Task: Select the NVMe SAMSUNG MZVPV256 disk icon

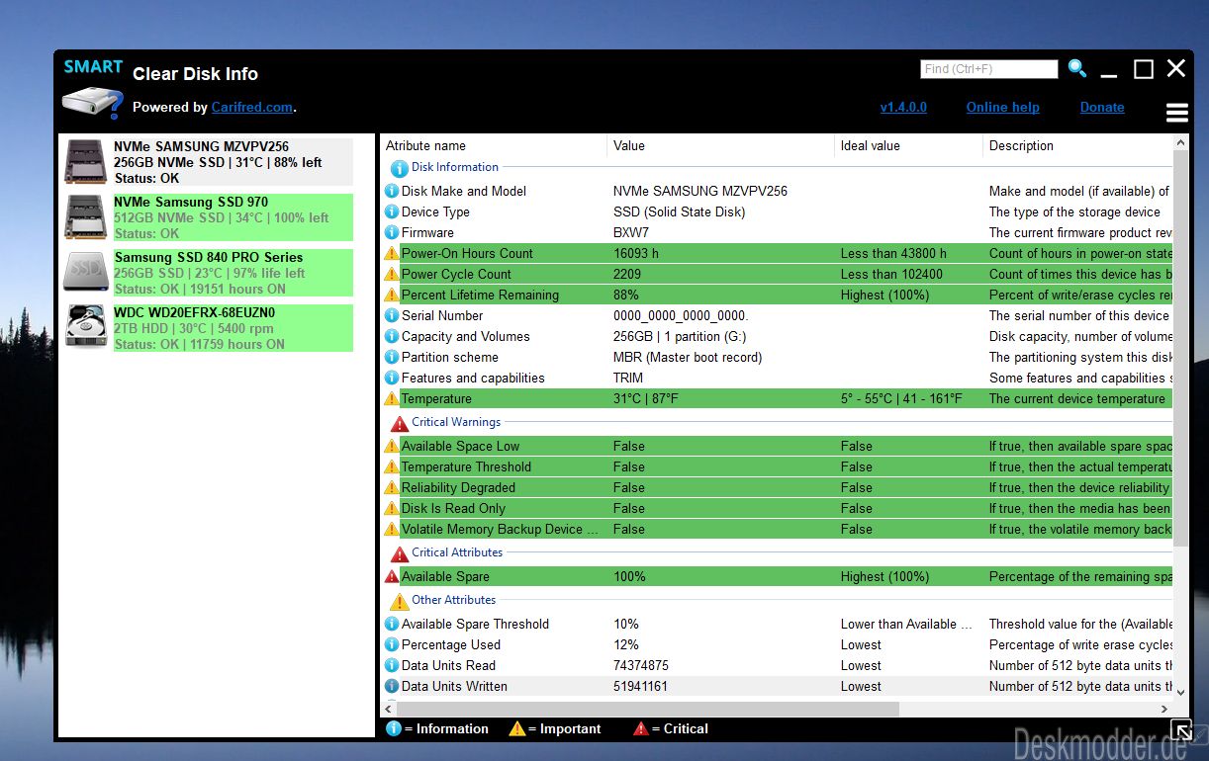Action: click(86, 162)
